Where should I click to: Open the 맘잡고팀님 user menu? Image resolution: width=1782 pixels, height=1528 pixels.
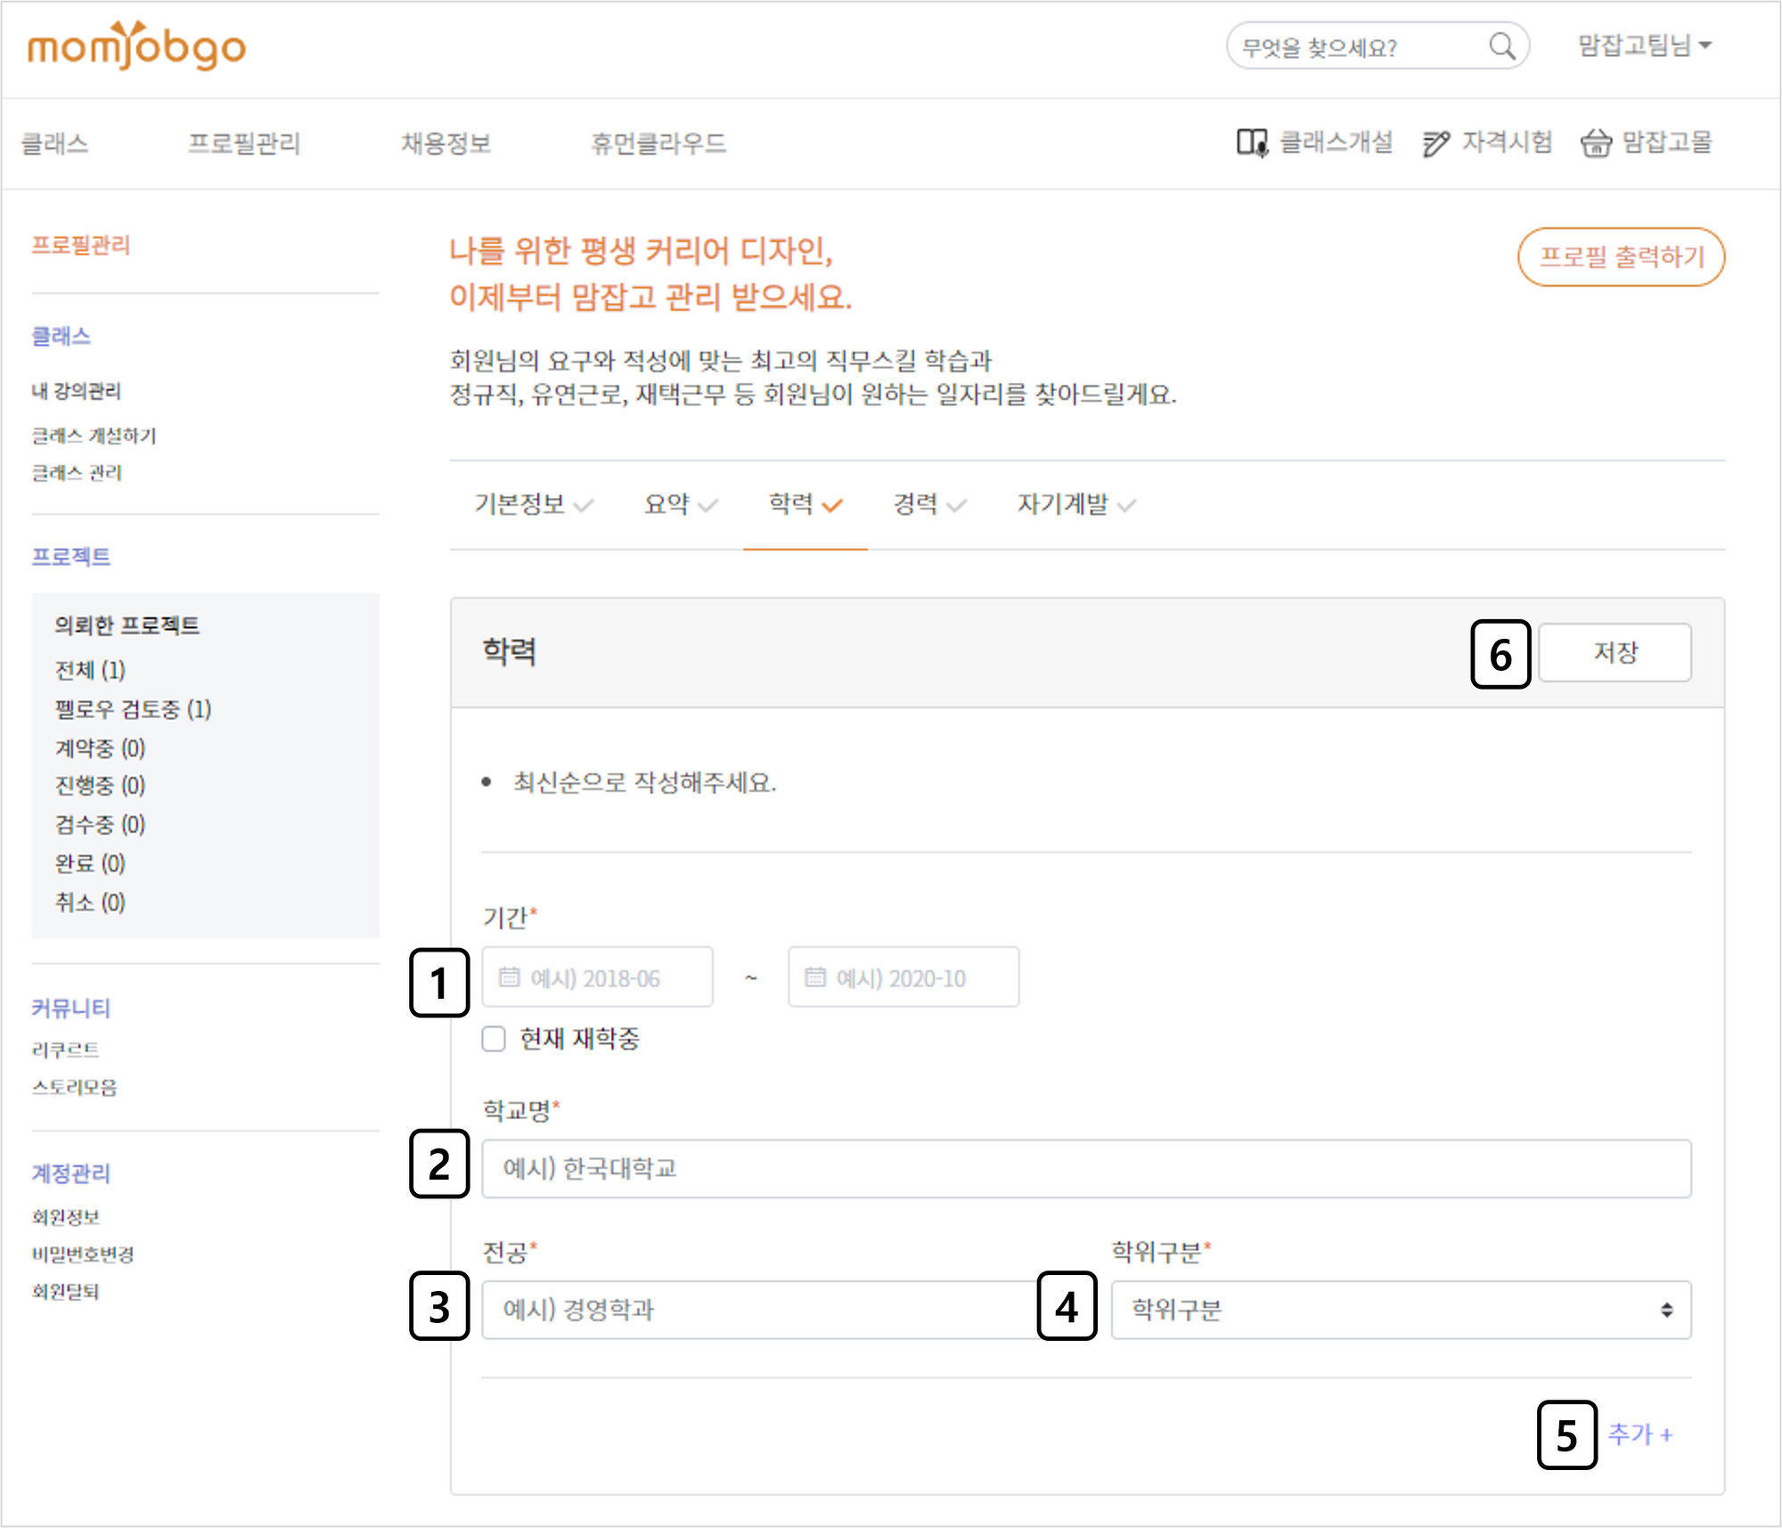pos(1644,45)
